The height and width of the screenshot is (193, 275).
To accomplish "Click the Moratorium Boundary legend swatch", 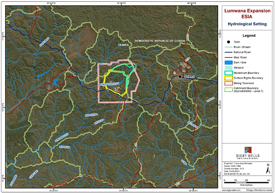I will click(x=229, y=73).
